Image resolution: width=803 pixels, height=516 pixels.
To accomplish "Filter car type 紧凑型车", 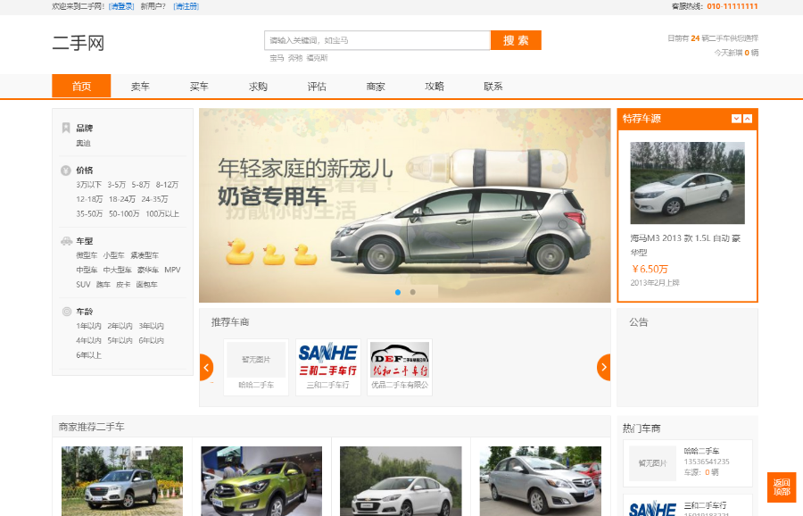I will pyautogui.click(x=145, y=255).
